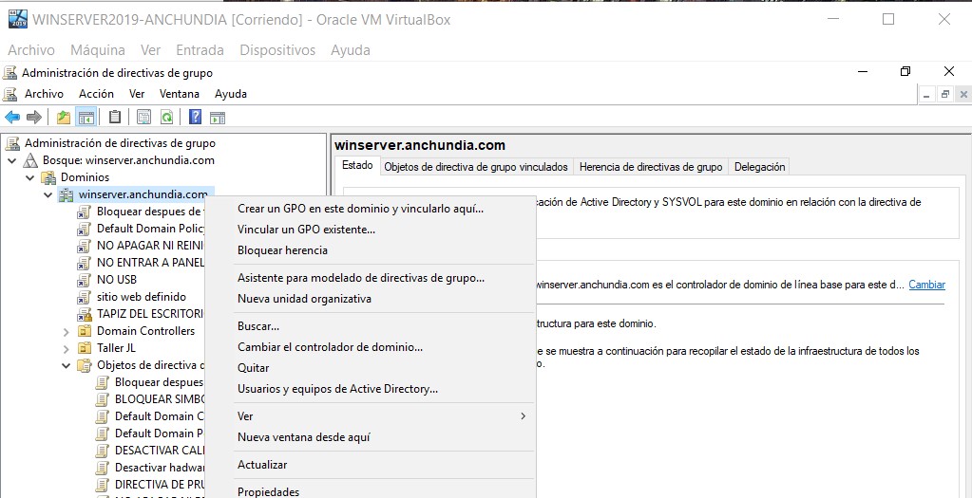Click the console icon beside the Archivo menu
The image size is (972, 498).
[10, 94]
